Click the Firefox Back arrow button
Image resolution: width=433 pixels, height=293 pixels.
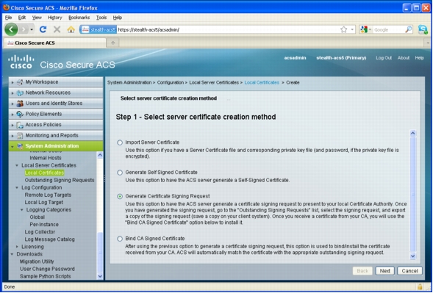coord(11,29)
